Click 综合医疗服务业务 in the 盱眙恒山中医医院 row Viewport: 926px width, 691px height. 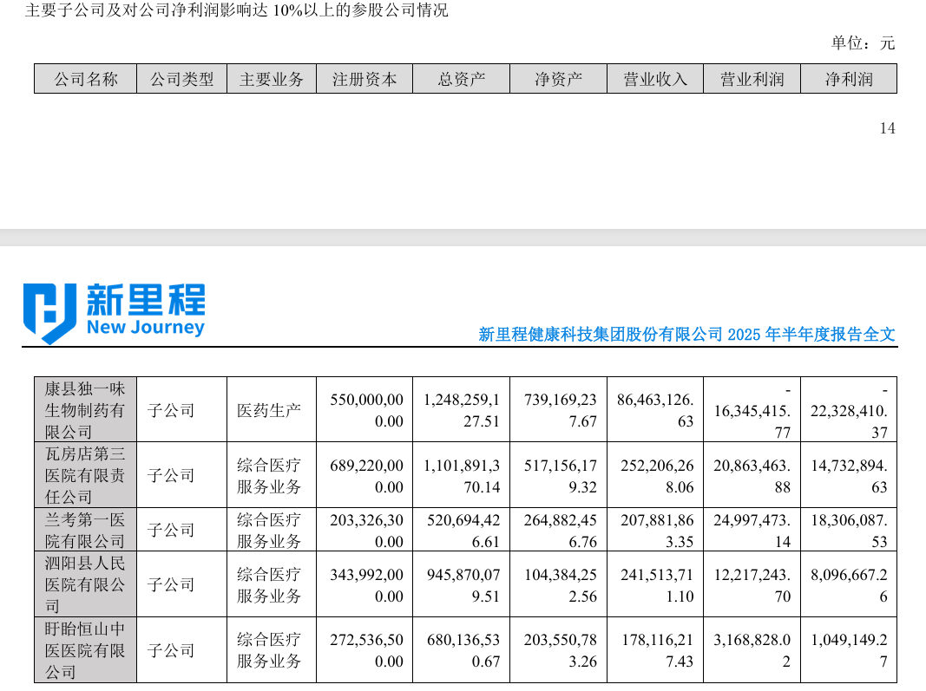pos(269,650)
